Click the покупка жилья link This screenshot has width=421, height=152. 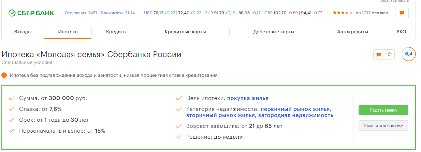point(248,98)
